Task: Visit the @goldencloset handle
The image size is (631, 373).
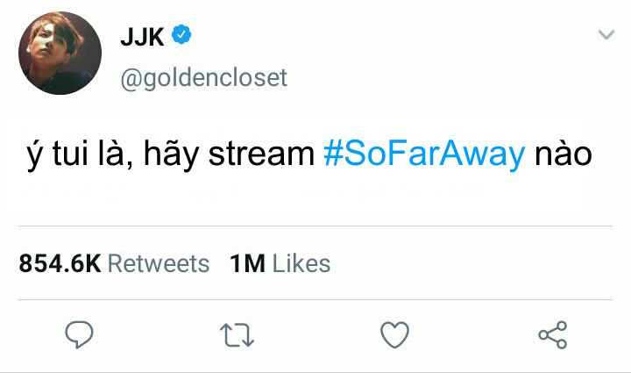Action: [203, 77]
